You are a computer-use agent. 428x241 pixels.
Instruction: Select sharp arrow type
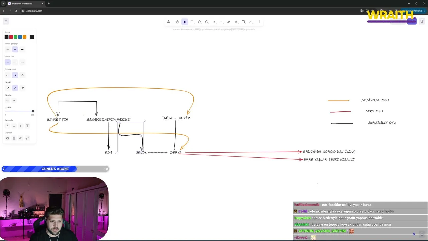[x=8, y=88]
